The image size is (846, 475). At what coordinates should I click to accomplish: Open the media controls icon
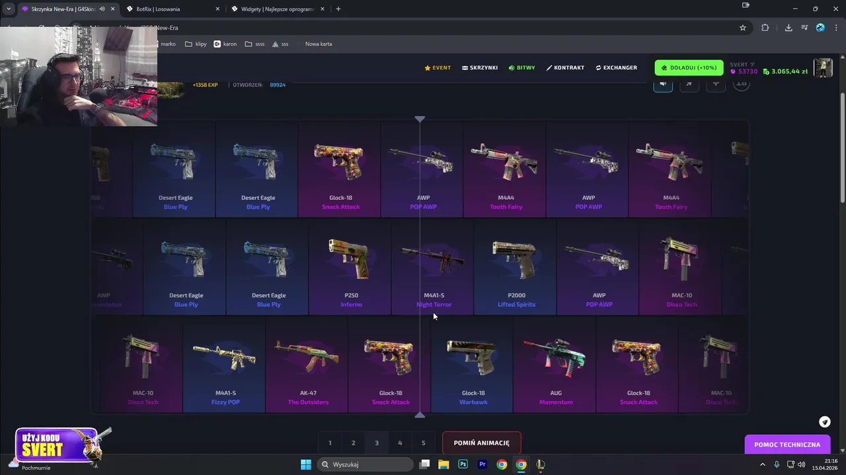click(x=804, y=28)
